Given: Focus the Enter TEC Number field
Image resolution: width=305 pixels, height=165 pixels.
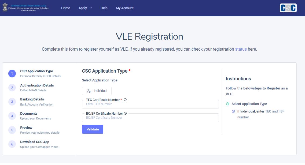Looking at the screenshot, I should click(x=150, y=104).
